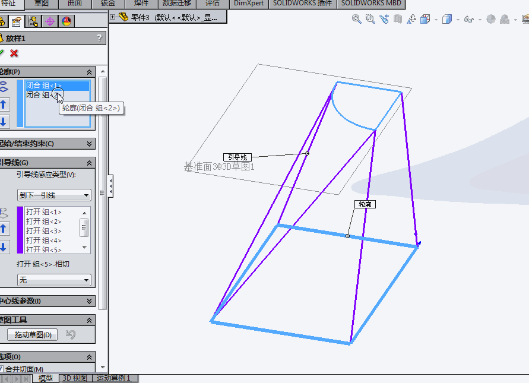Collapse 草图工具 section
Screen dimensions: 529x383
[x=89, y=320]
